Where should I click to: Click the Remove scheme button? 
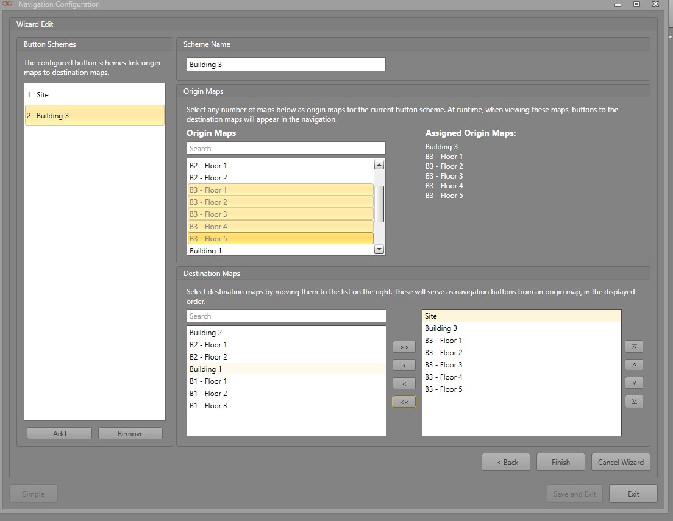click(130, 433)
